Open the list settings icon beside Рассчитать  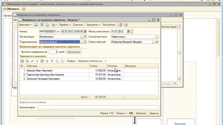[x=120, y=25]
